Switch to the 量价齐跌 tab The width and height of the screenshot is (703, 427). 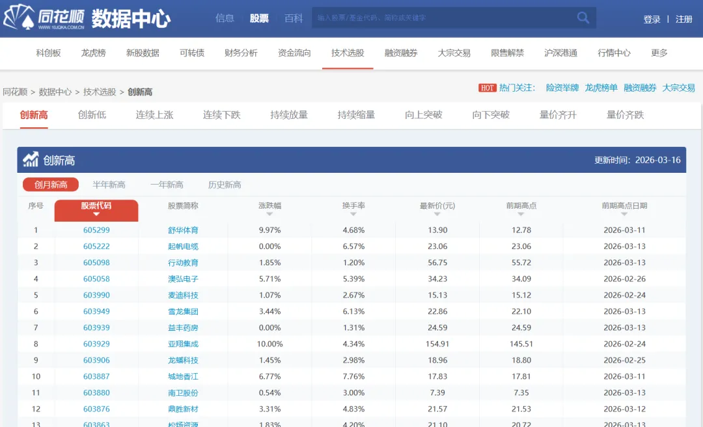pos(625,115)
